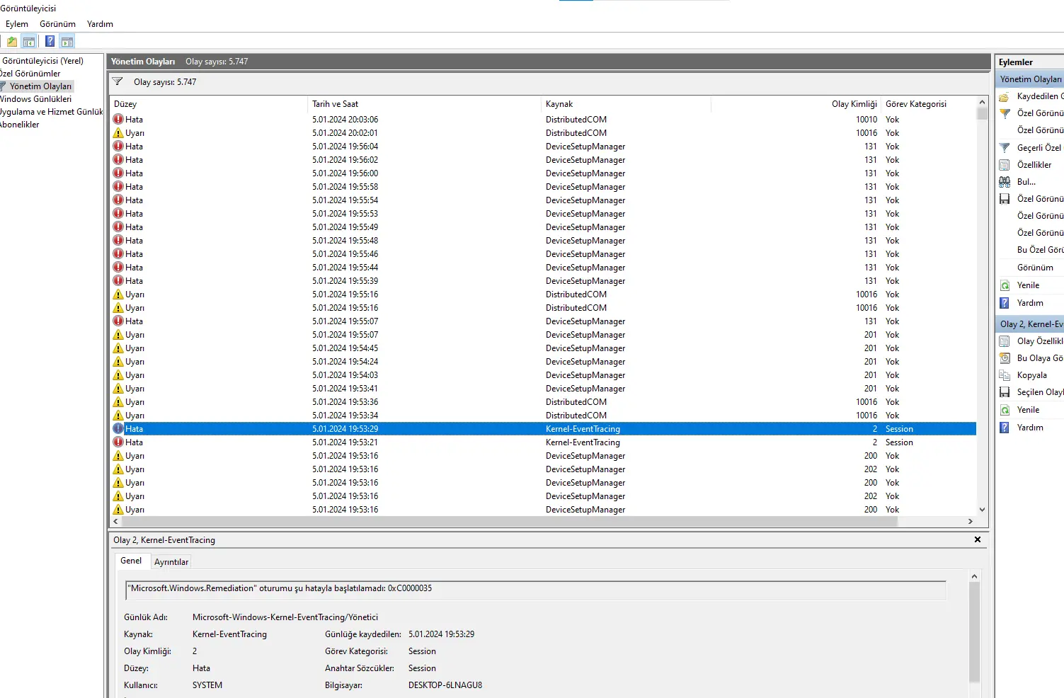Open Olay Özellikleri event properties icon
Viewport: 1064px width, 698px height.
[x=1005, y=341]
